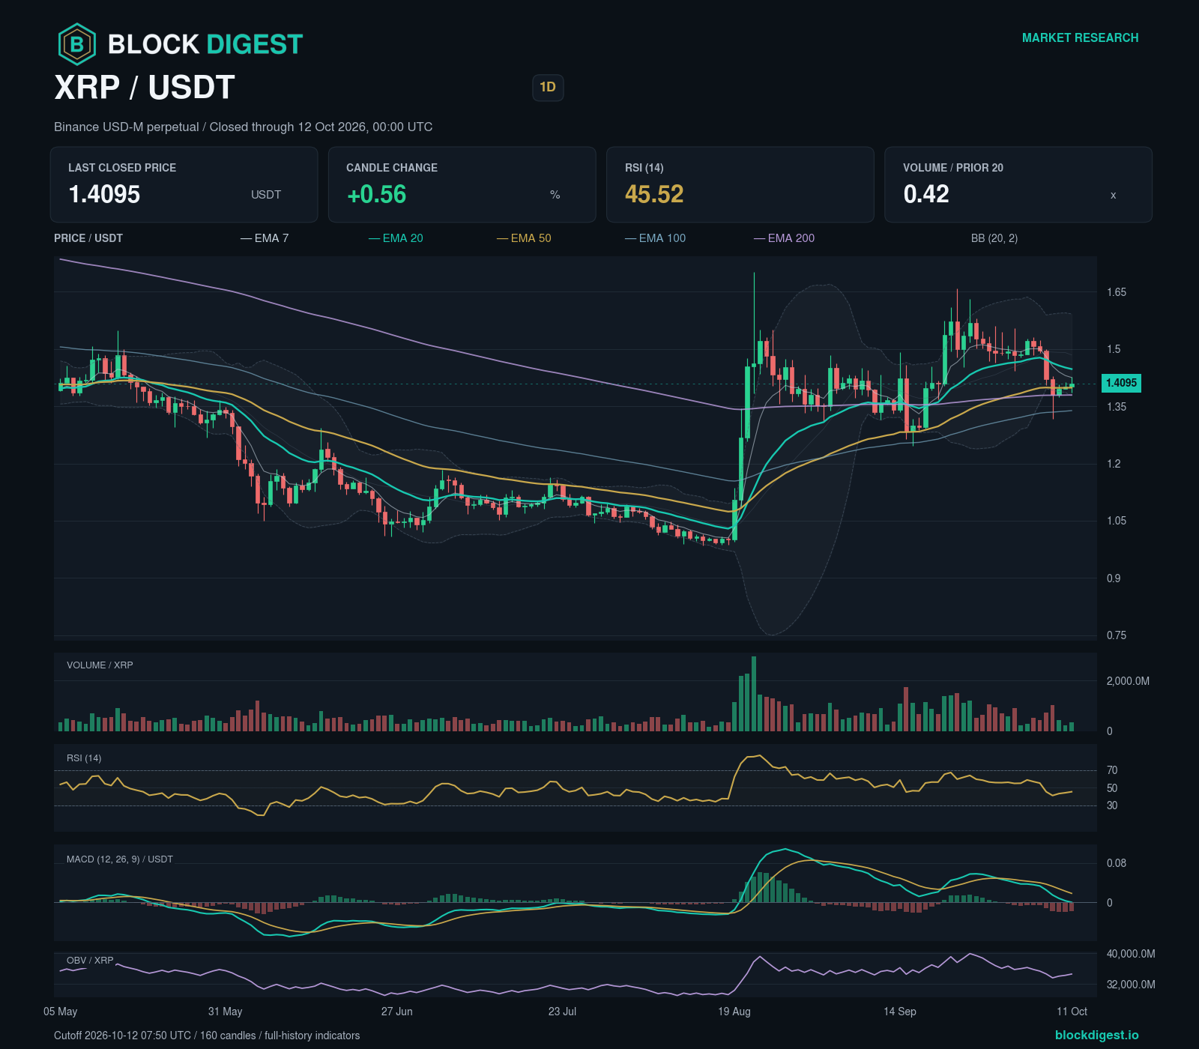Click the 27 Jun date axis label
This screenshot has height=1049, width=1199.
(397, 1012)
